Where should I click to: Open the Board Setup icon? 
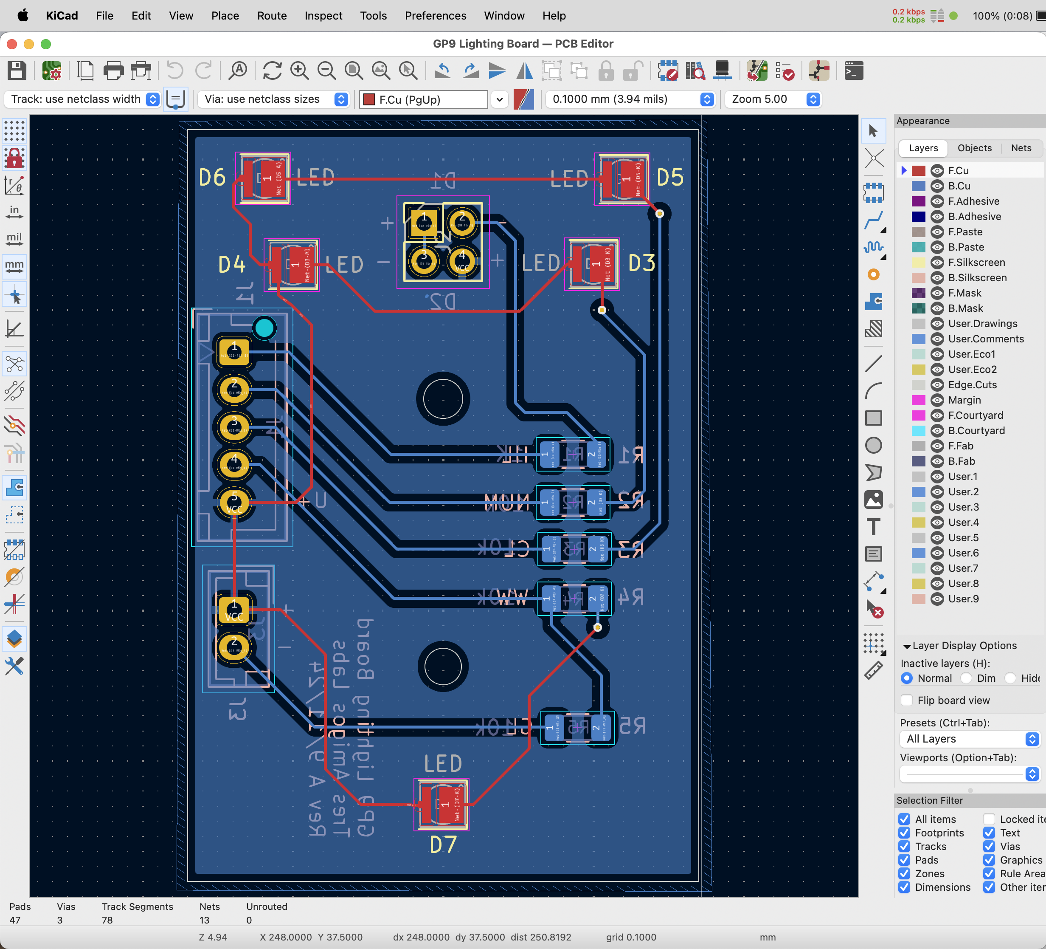pyautogui.click(x=52, y=71)
